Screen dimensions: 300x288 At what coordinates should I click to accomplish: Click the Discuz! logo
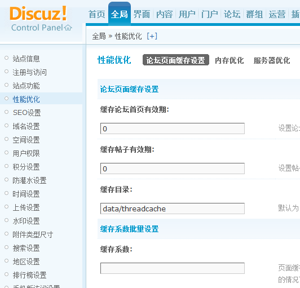tap(38, 13)
